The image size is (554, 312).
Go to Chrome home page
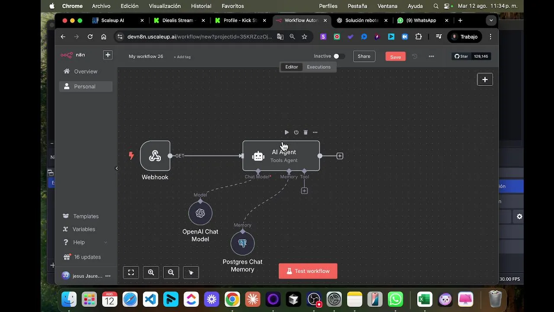104,37
